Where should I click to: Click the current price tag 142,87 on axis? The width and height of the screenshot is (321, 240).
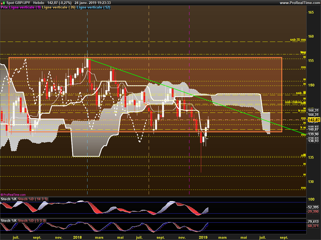click(314, 120)
